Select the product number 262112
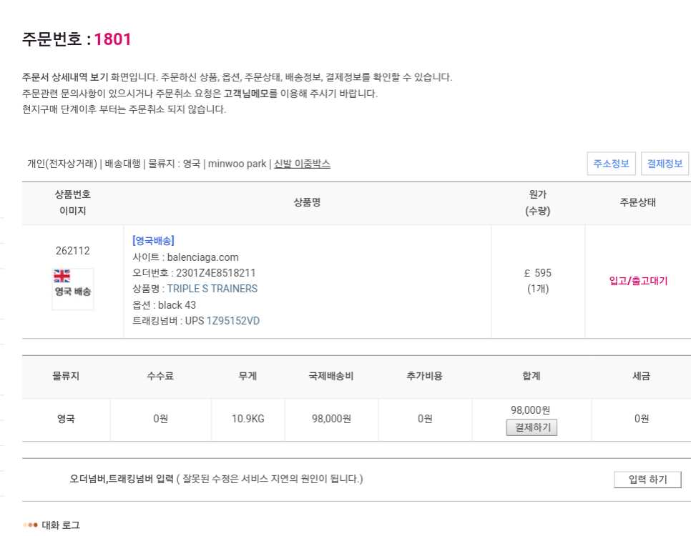The height and width of the screenshot is (536, 691). point(72,251)
